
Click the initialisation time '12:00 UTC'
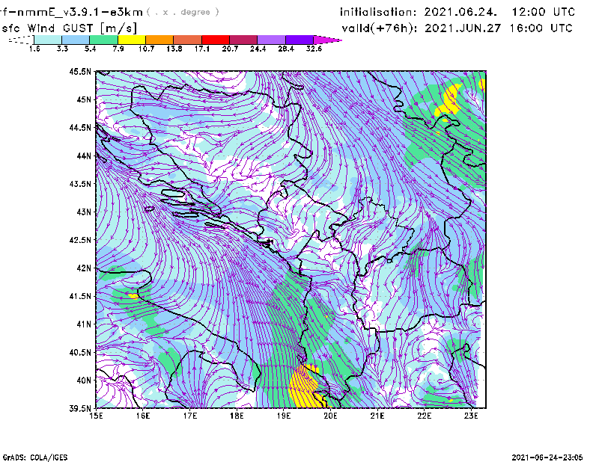544,12
